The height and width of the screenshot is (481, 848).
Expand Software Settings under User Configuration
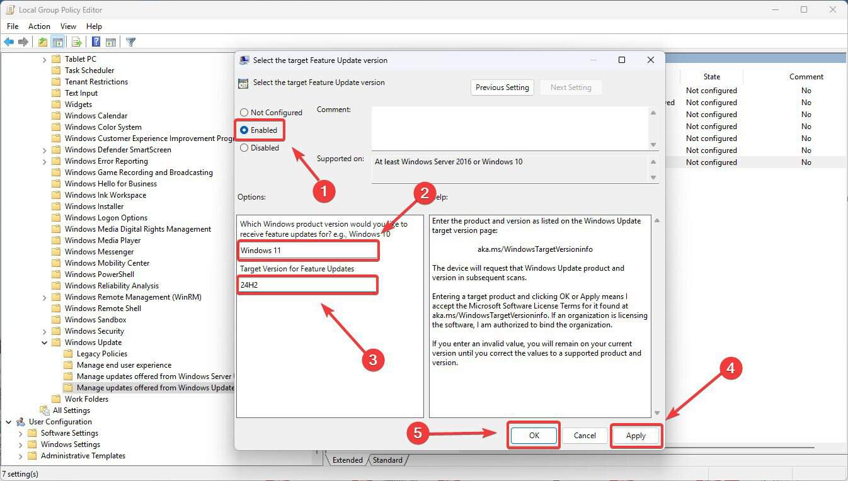point(20,433)
